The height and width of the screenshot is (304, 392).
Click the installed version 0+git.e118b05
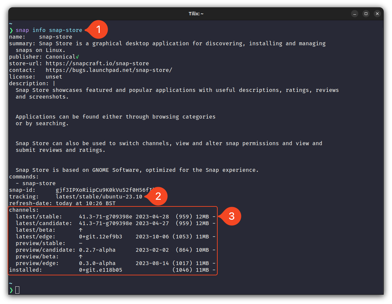100,270
